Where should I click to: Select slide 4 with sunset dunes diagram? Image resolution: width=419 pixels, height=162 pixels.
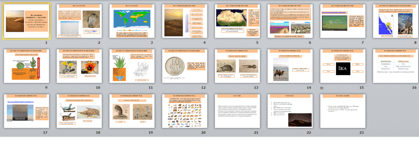click(x=185, y=21)
